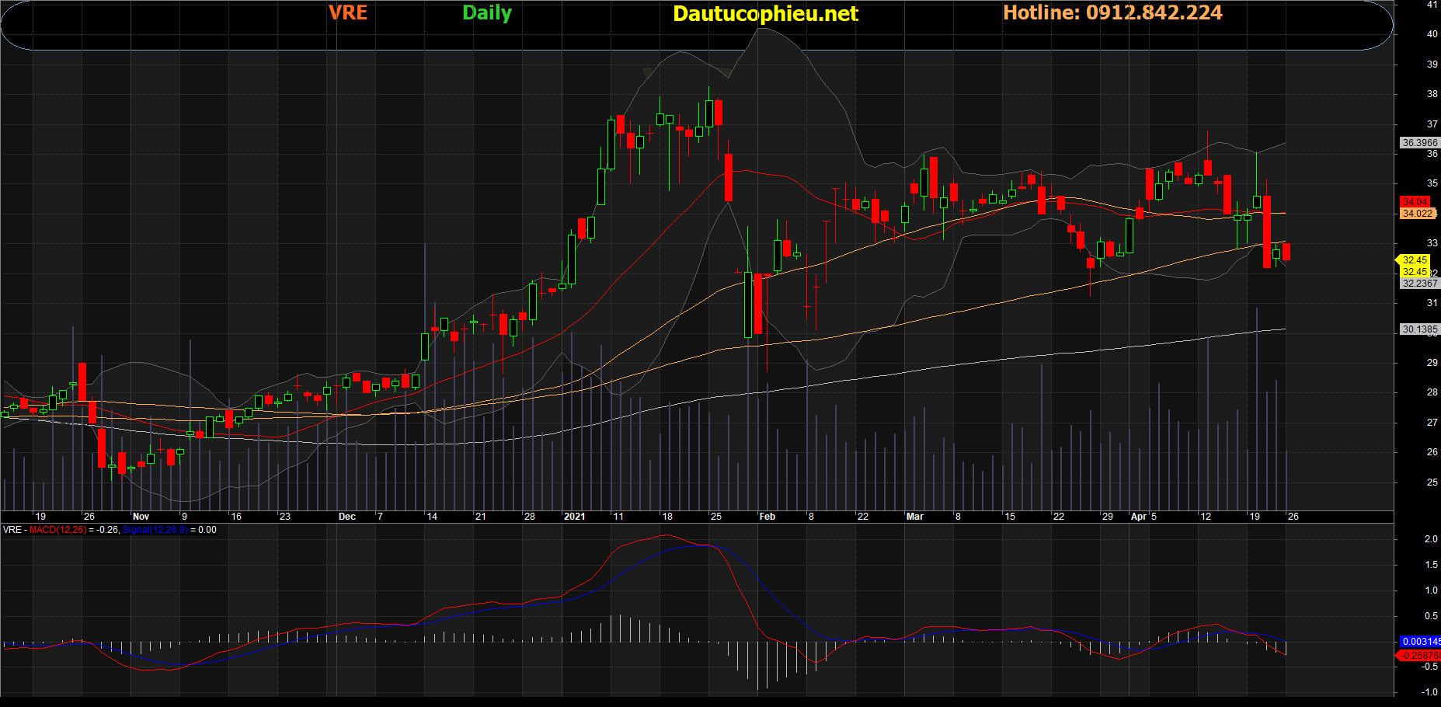This screenshot has width=1441, height=707.
Task: Click the 2021 marker on date axis
Action: point(574,517)
